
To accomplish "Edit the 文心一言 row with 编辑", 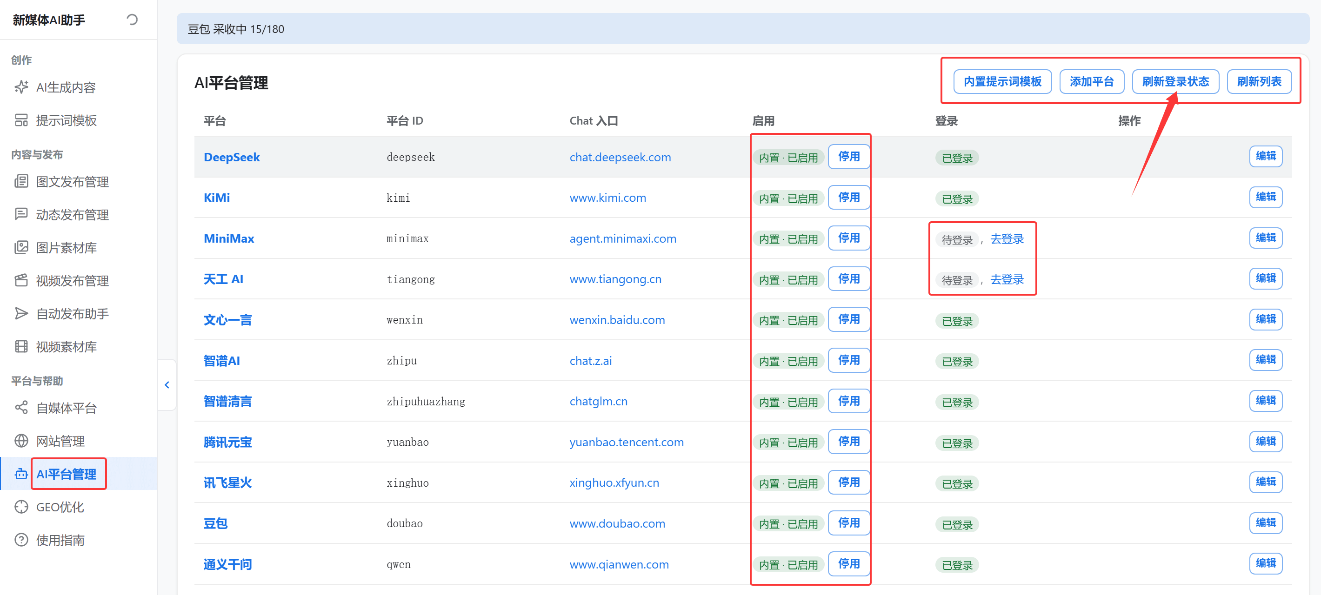I will [x=1266, y=319].
